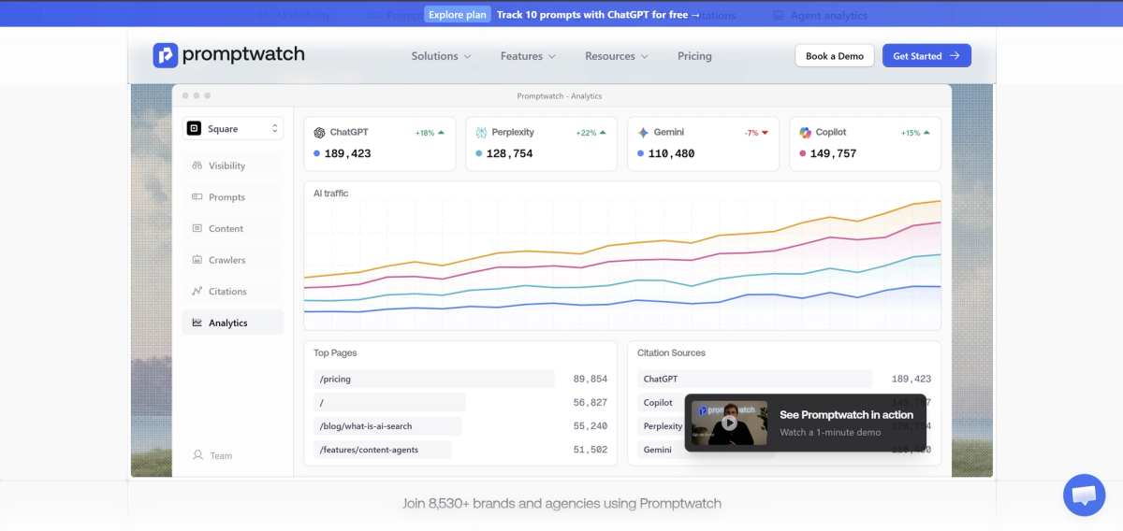Click the 55,240 page count
Image resolution: width=1123 pixels, height=531 pixels.
click(x=591, y=426)
